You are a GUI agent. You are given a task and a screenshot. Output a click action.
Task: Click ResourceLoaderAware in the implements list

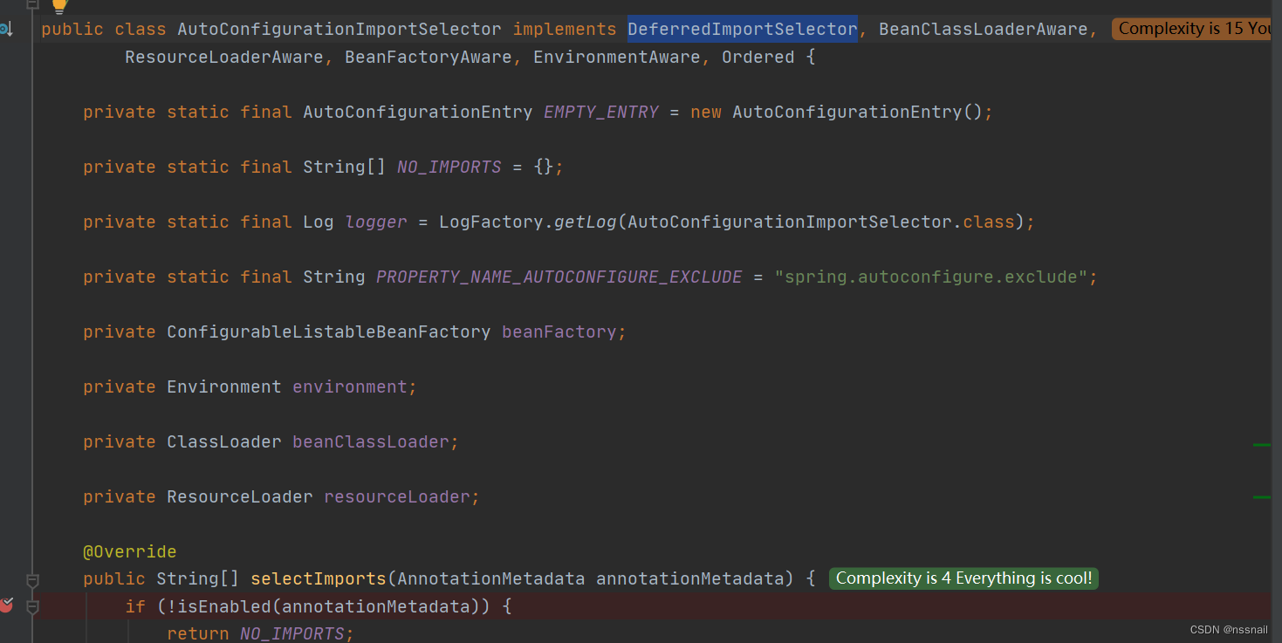223,57
